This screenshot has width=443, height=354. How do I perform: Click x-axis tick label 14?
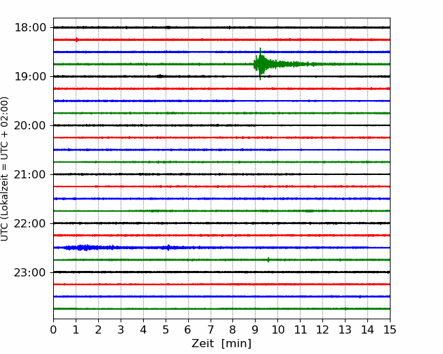point(367,329)
